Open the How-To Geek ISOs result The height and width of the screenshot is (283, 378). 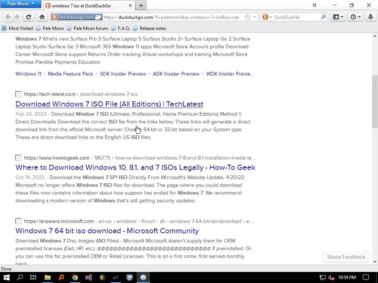coord(135,168)
